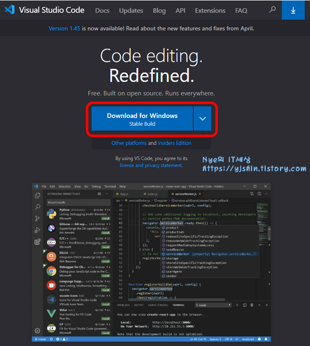Click the C# extension icon
Image resolution: width=310 pixels, height=346 pixels.
pyautogui.click(x=51, y=328)
